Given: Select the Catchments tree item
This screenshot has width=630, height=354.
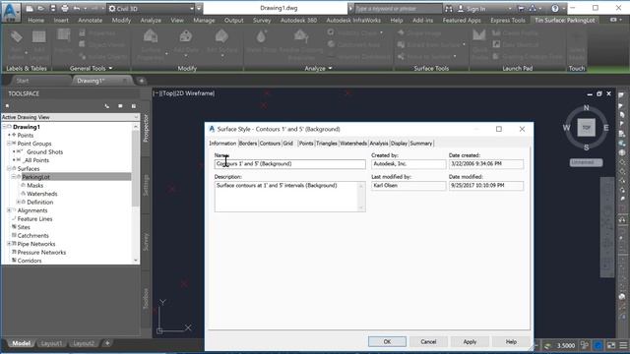Looking at the screenshot, I should coord(32,236).
